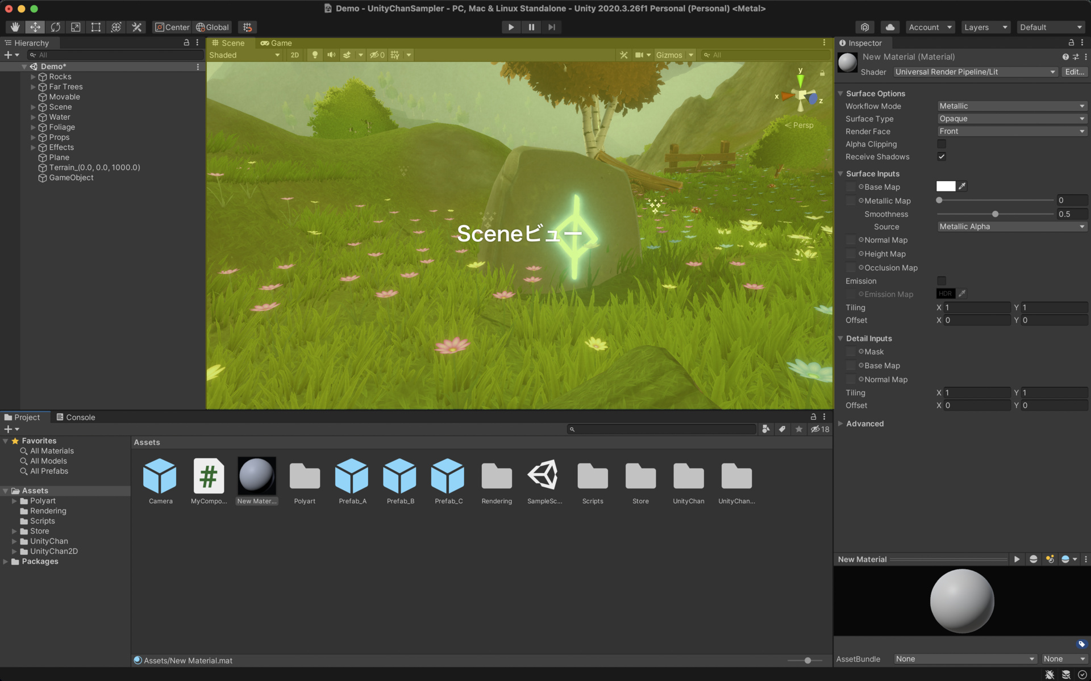Image resolution: width=1091 pixels, height=681 pixels.
Task: Select the Hierarchy tab
Action: click(x=27, y=43)
